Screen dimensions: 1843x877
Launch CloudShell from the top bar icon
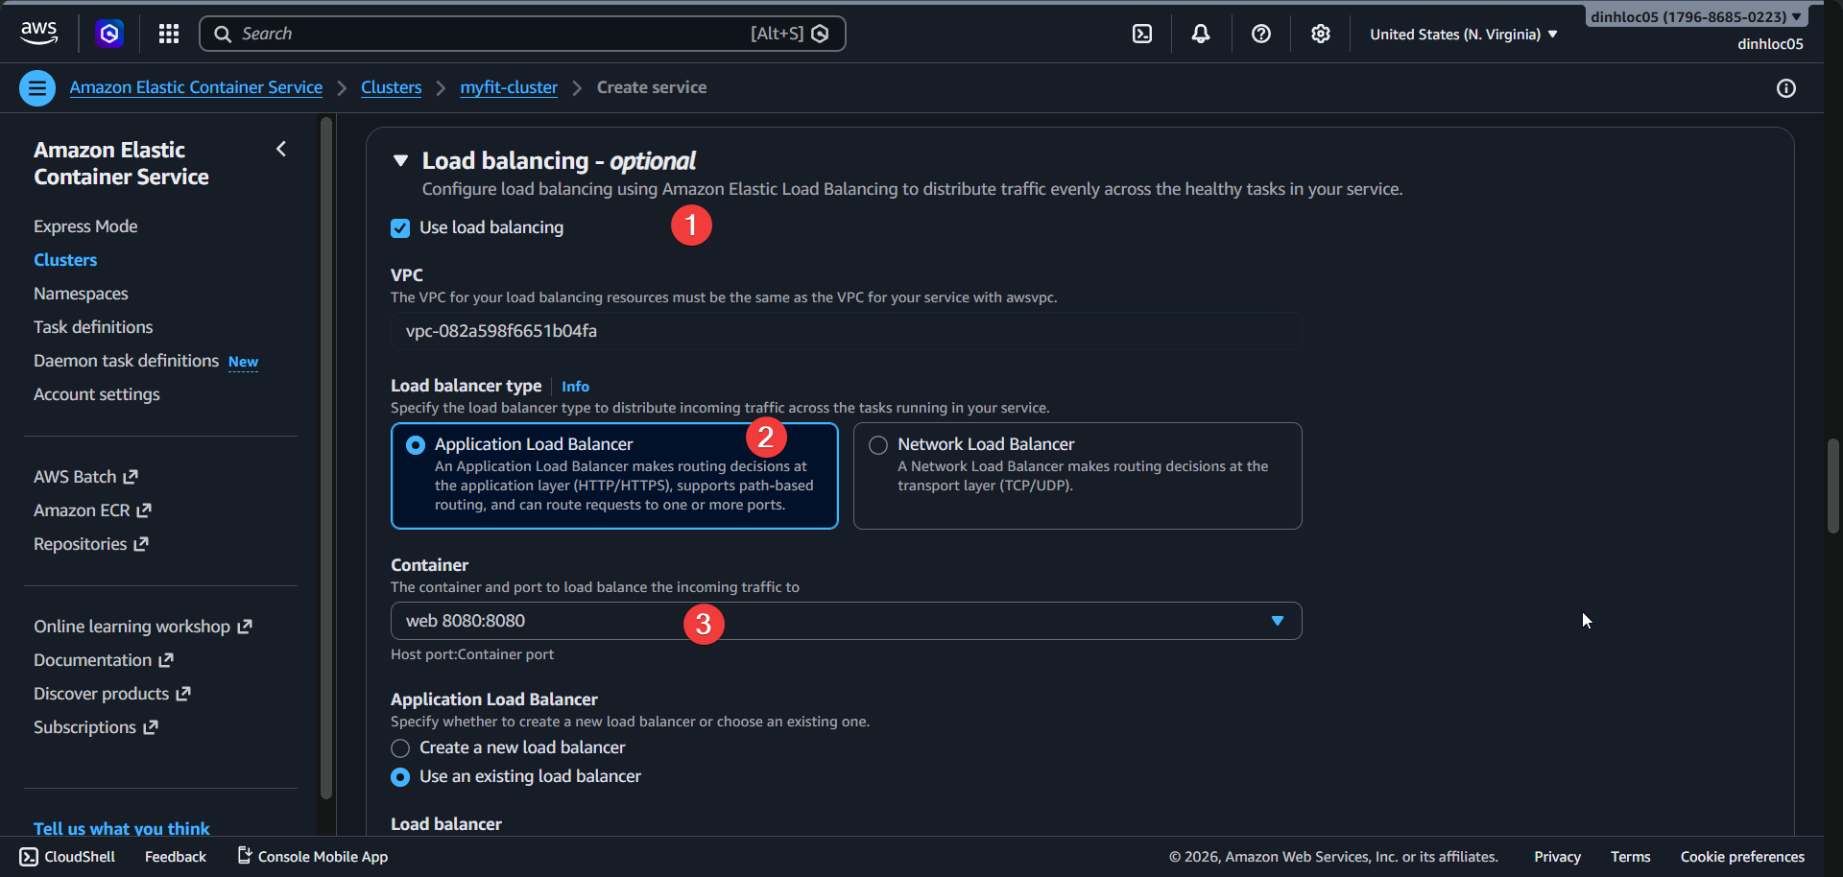[1141, 33]
